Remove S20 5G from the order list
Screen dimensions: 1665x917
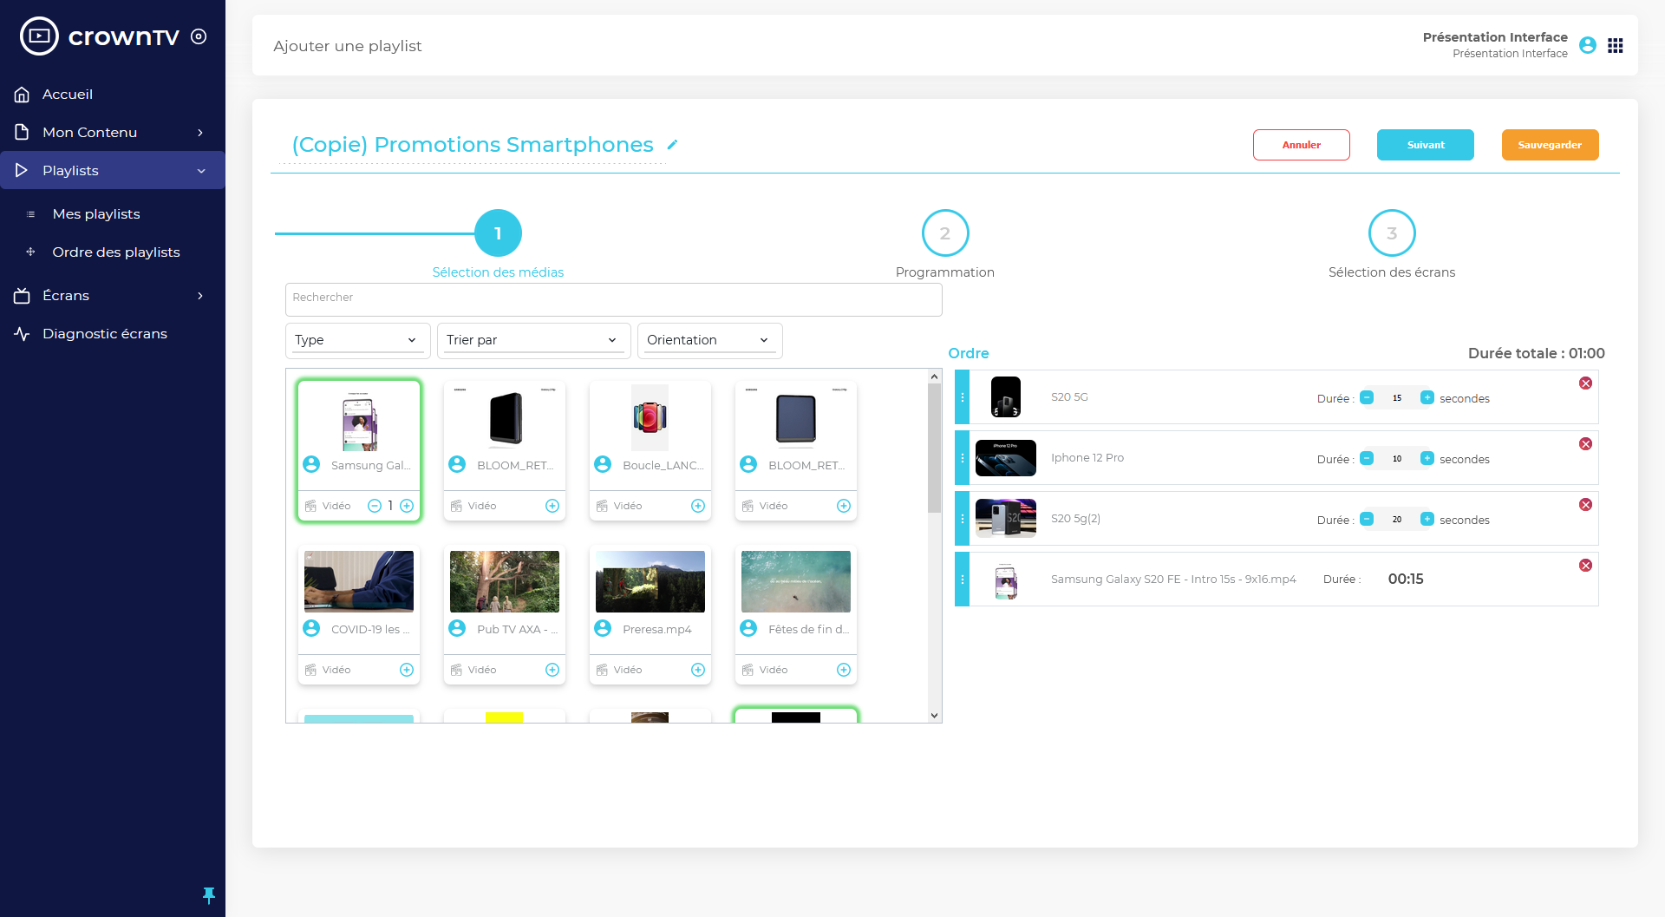1585,383
